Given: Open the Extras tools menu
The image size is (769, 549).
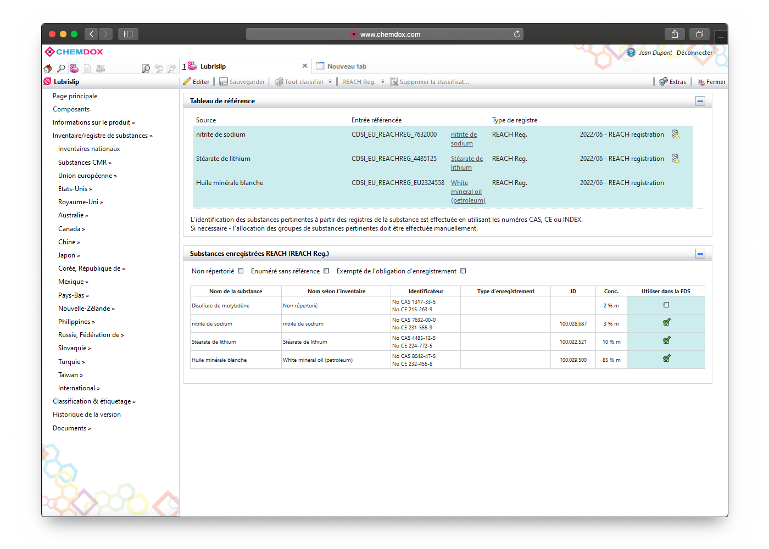Looking at the screenshot, I should [x=672, y=82].
